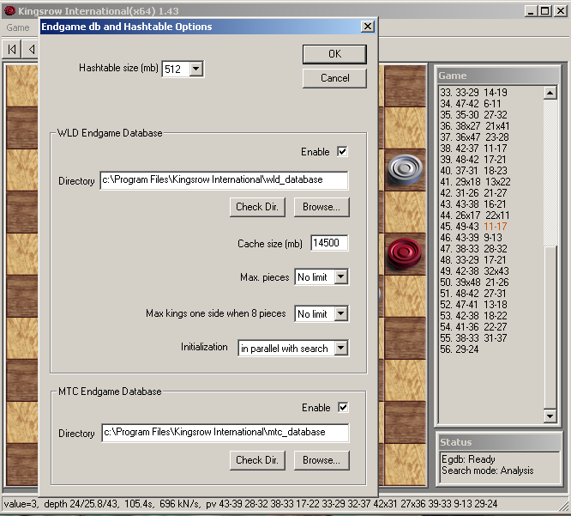Select move 31-37 in row 55
This screenshot has height=516, width=571.
pos(496,338)
